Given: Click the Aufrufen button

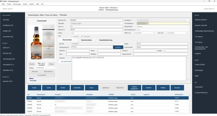Looking at the screenshot, I should click(x=118, y=47).
